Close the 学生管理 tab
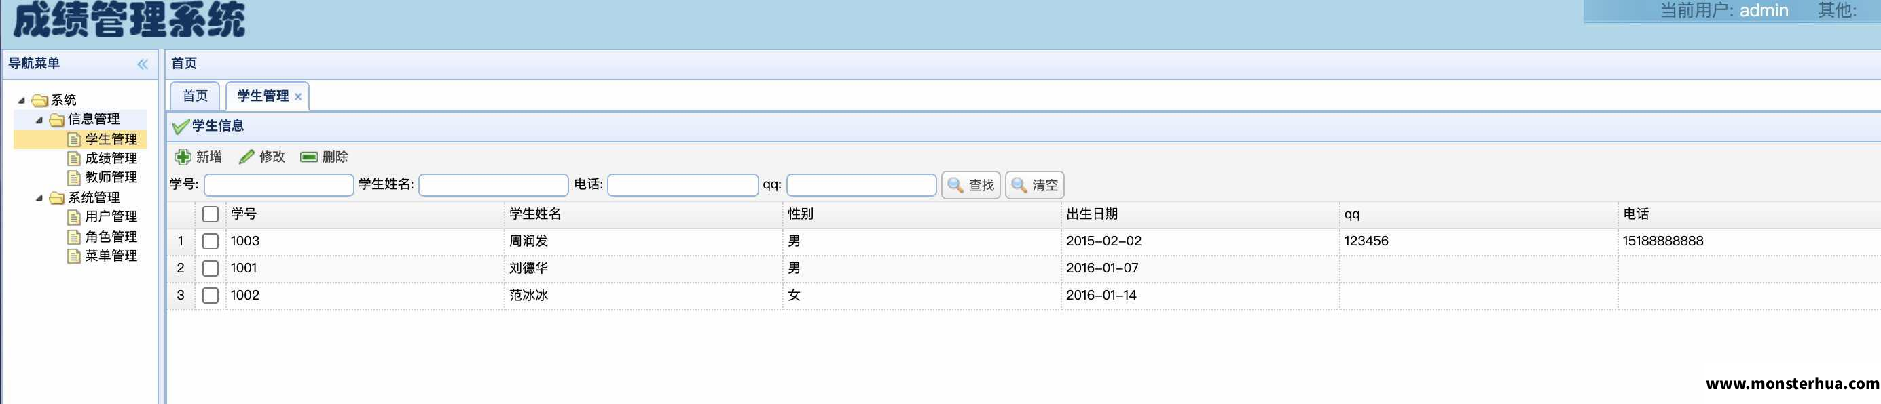The height and width of the screenshot is (404, 1881). tap(298, 97)
